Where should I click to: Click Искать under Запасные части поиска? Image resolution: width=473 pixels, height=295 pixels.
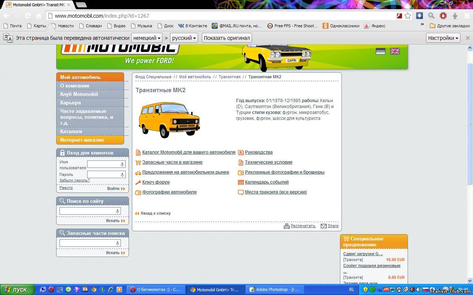coord(115,253)
